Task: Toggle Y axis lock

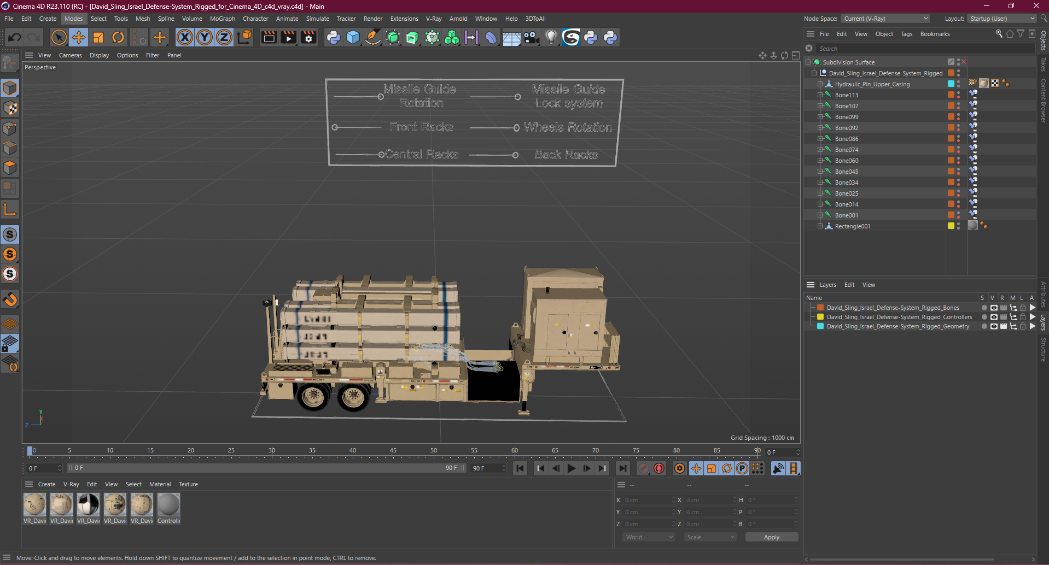Action: (205, 37)
